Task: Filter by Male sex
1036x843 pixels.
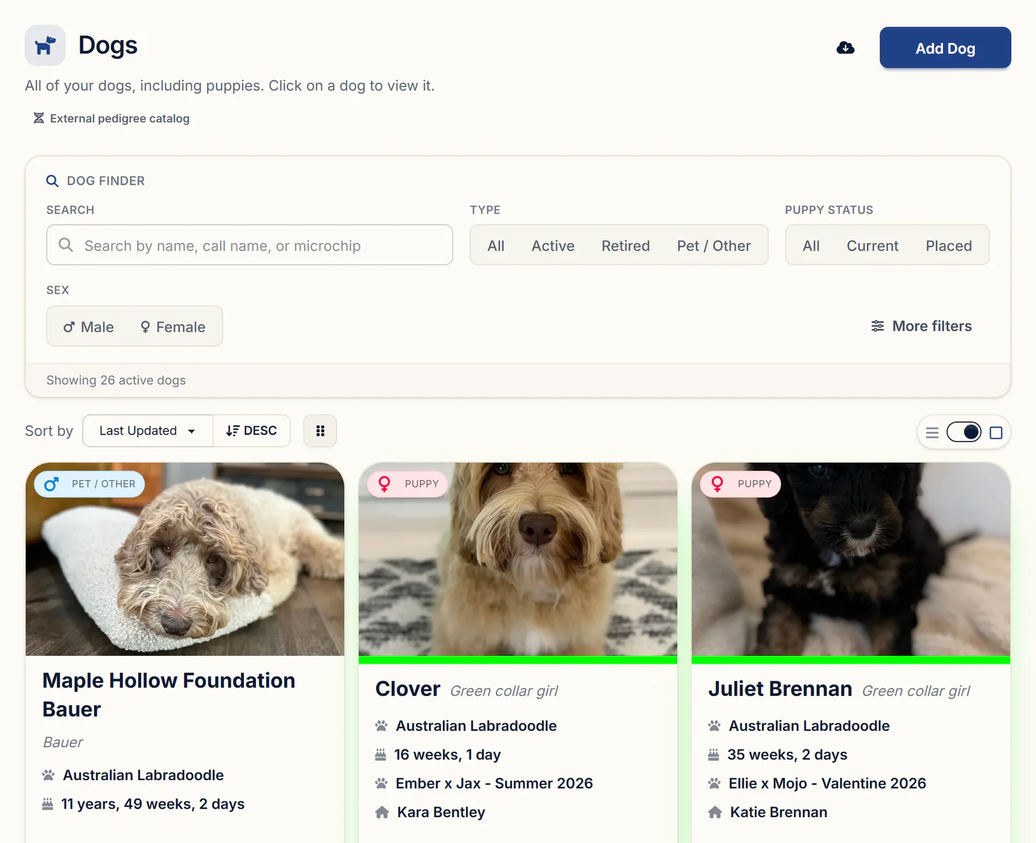Action: 89,327
